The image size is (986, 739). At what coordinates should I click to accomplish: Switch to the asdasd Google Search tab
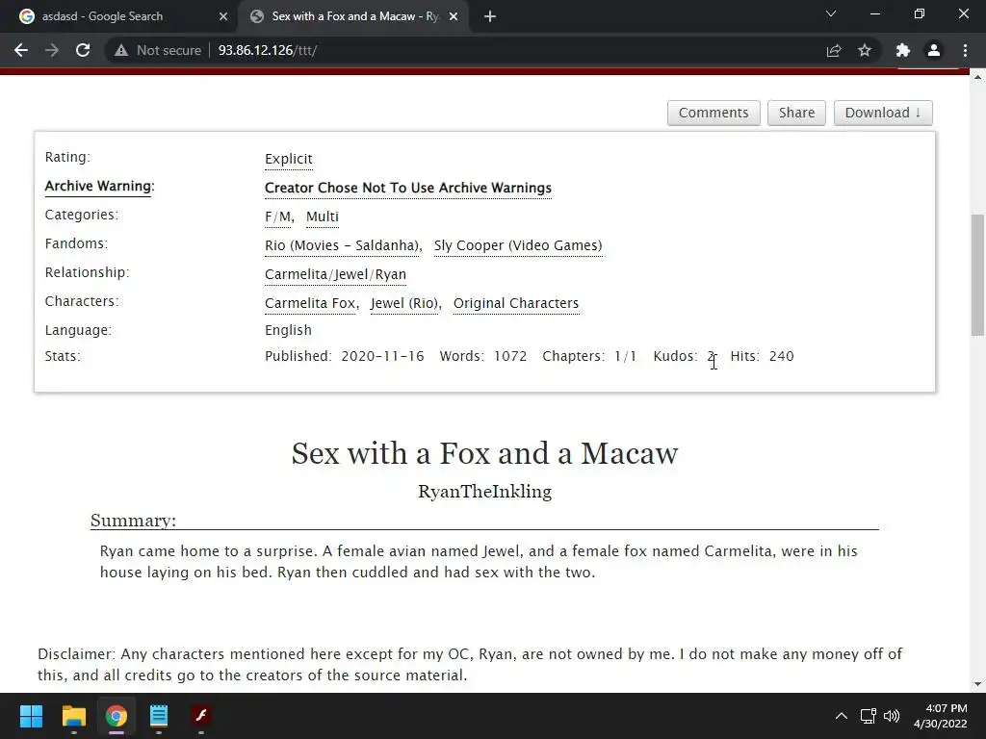119,16
